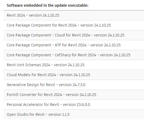This screenshot has height=122, width=144.
Task: Click the Generative Design for Revit row
Action: [x=74, y=85]
